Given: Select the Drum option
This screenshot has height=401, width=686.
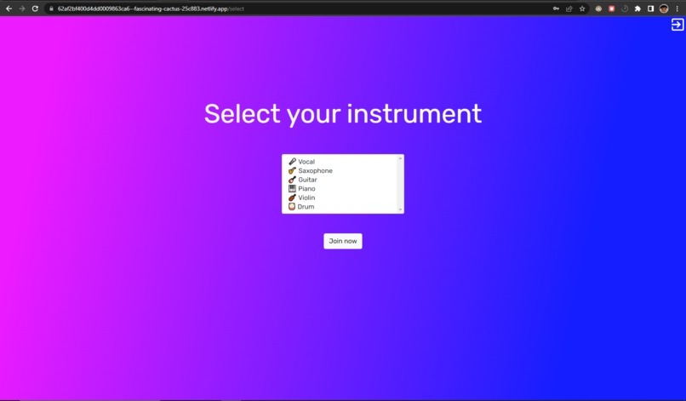Looking at the screenshot, I should (x=340, y=207).
